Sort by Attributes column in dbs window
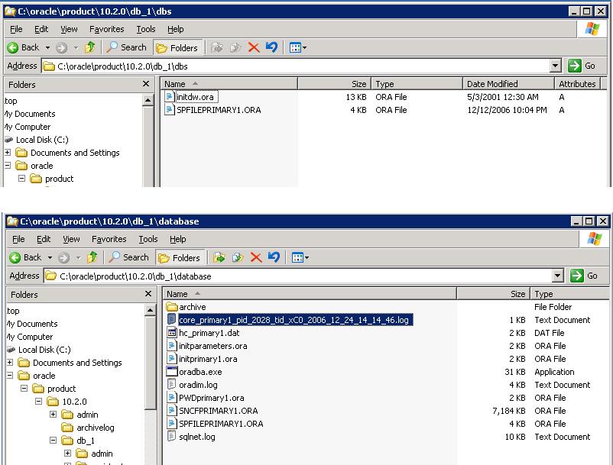The image size is (613, 465). [x=577, y=84]
